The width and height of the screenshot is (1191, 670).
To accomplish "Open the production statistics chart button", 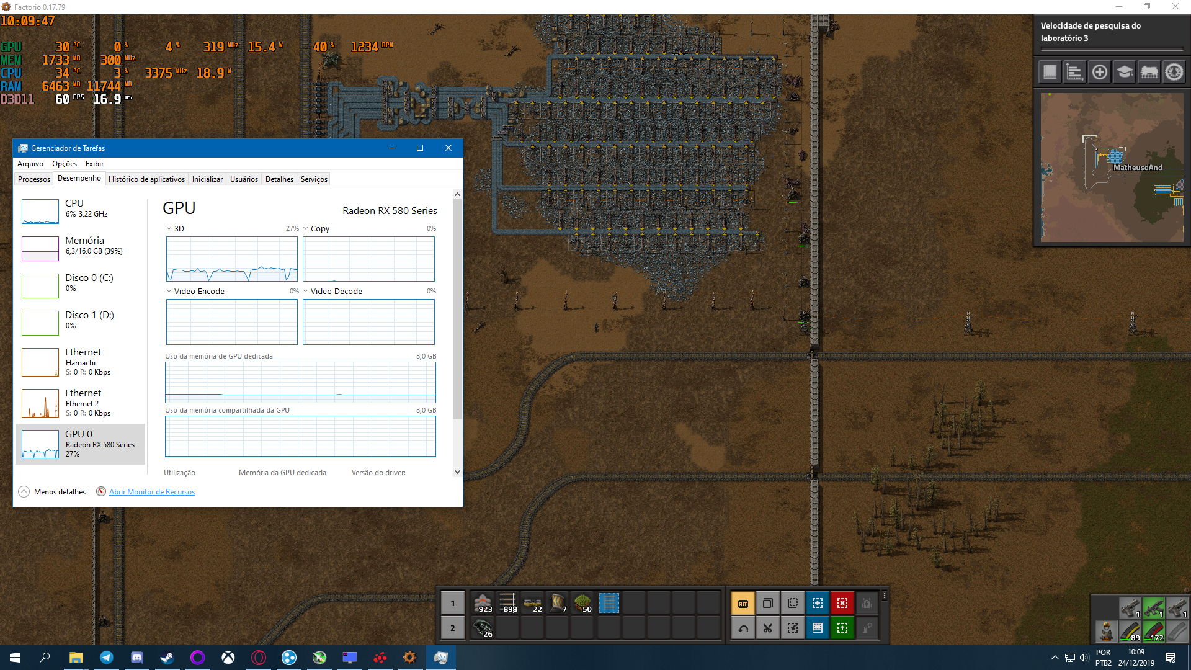I will click(x=1074, y=72).
